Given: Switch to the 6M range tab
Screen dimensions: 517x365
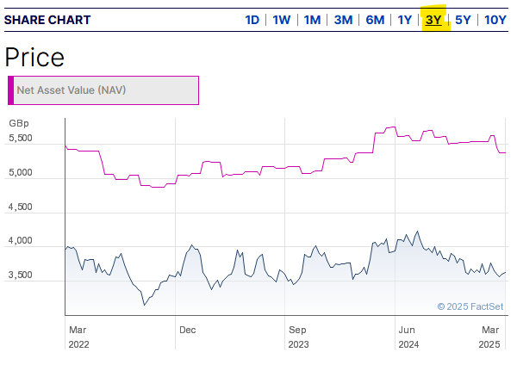Looking at the screenshot, I should [x=375, y=20].
